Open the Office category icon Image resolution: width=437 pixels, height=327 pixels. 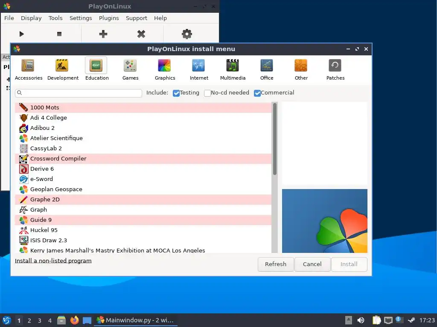(x=267, y=66)
